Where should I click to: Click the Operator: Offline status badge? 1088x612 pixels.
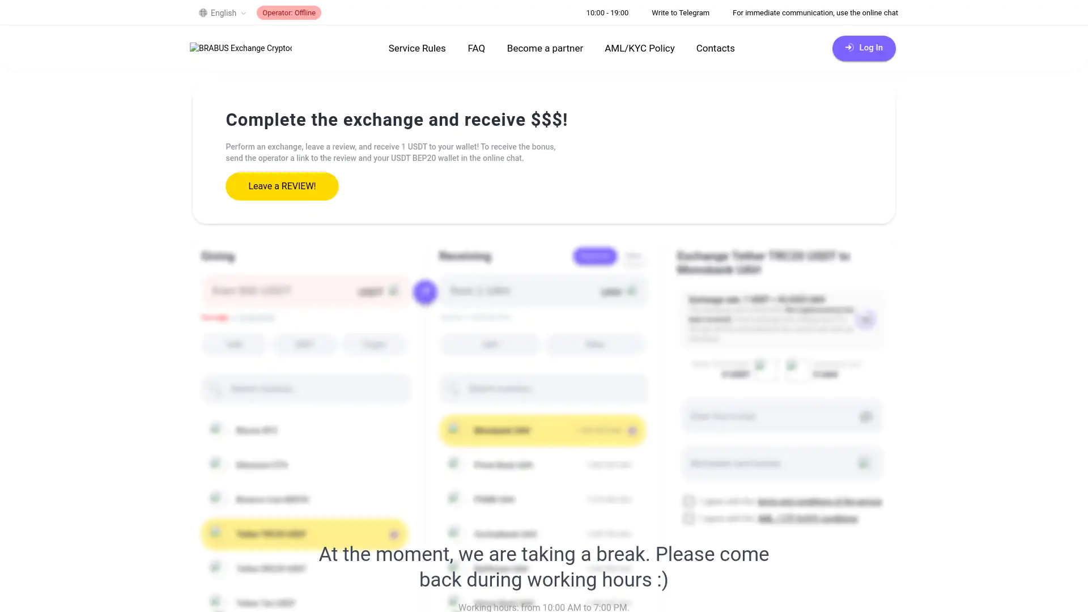(x=288, y=13)
